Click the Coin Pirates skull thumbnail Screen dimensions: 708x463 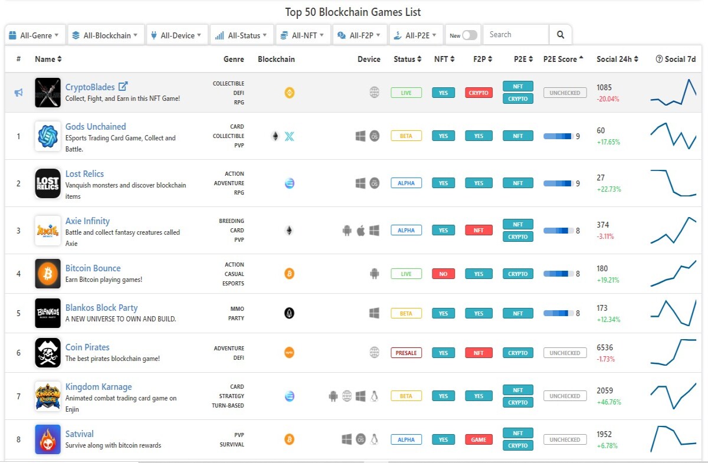(x=48, y=353)
